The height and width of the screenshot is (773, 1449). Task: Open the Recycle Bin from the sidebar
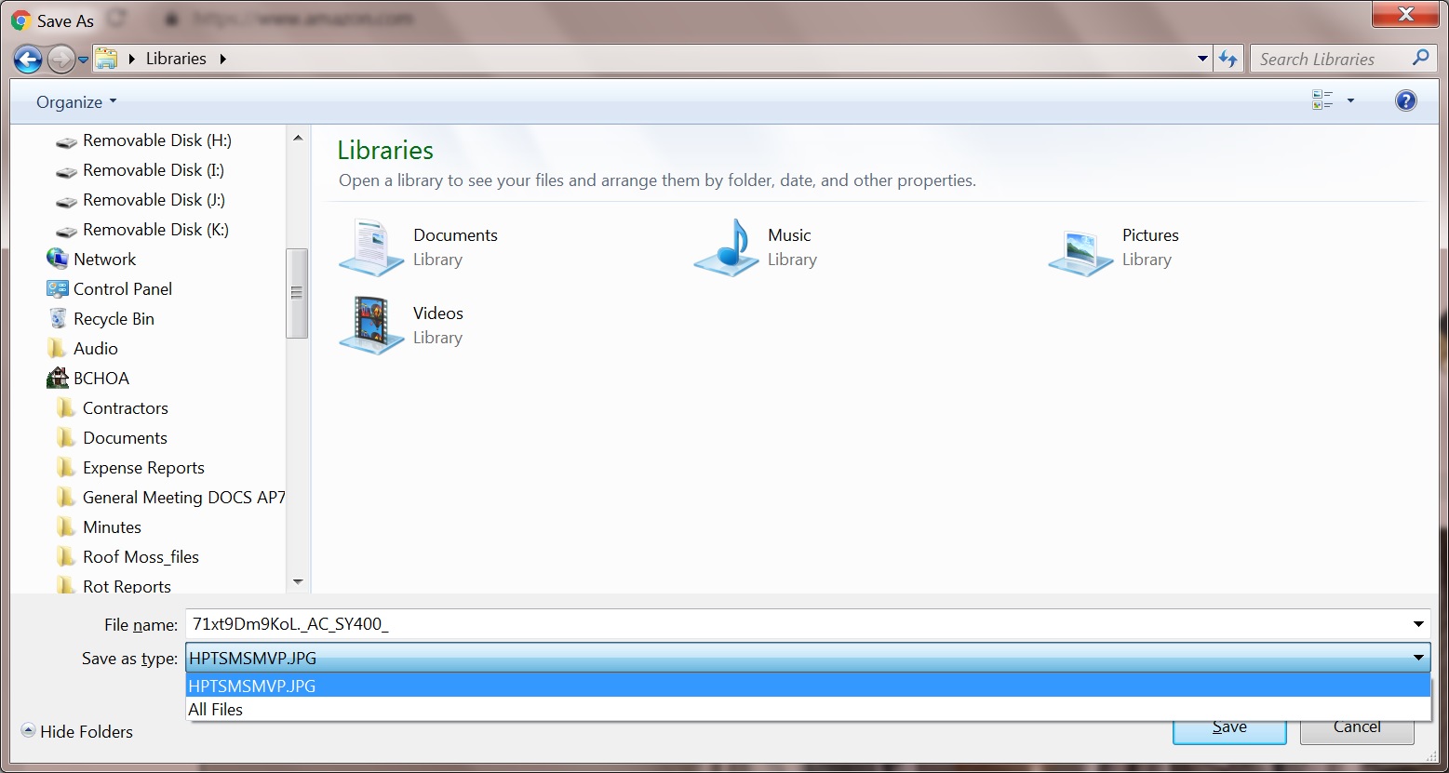114,318
